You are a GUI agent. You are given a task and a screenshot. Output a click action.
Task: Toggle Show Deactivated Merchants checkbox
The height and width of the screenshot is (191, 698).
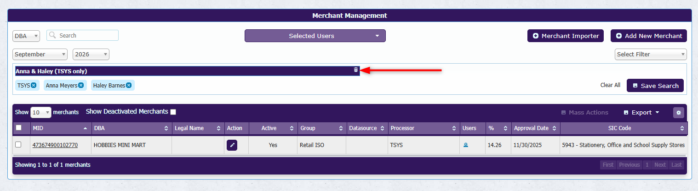coord(173,112)
